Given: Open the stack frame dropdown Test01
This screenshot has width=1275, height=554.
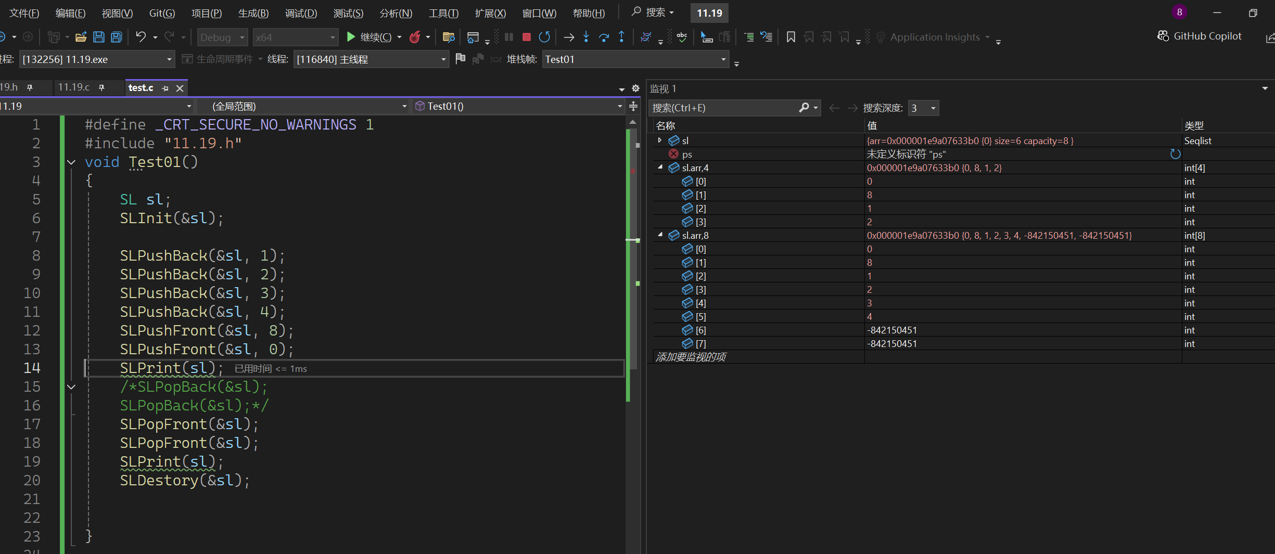Looking at the screenshot, I should [635, 59].
